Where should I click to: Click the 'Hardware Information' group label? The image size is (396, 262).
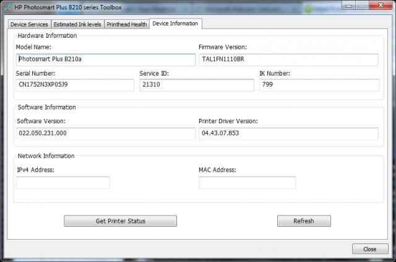pos(47,36)
